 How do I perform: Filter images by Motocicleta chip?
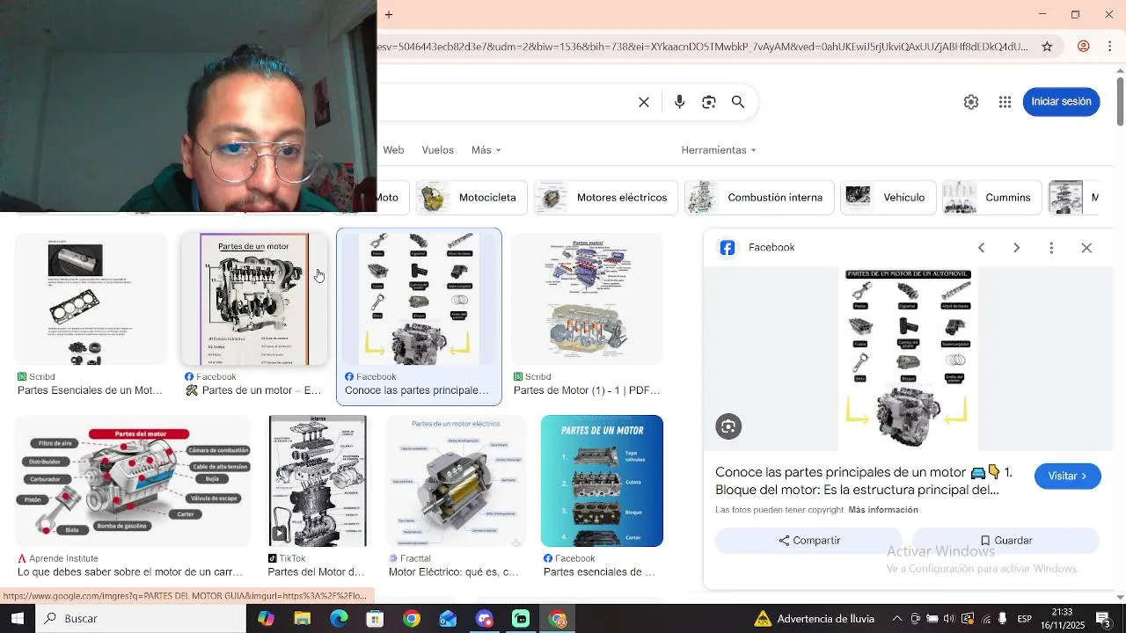472,198
